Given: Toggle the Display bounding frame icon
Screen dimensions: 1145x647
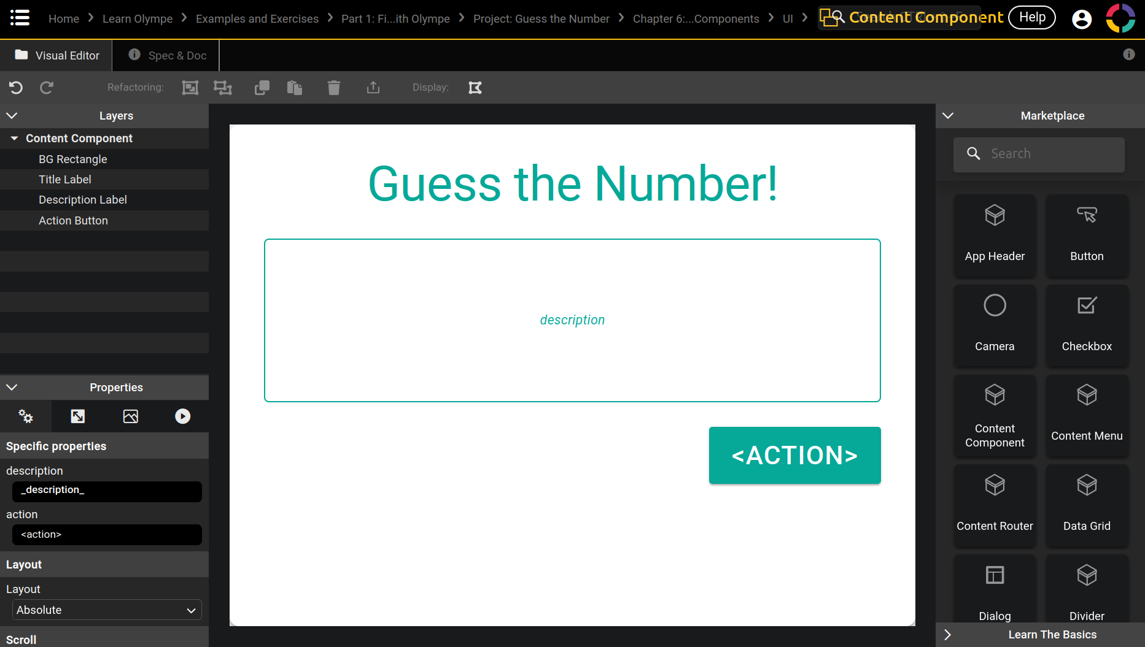Looking at the screenshot, I should 475,88.
